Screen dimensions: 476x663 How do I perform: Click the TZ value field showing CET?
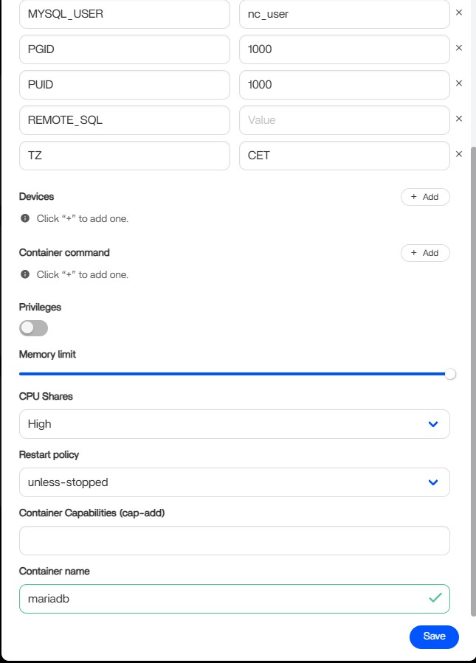344,155
